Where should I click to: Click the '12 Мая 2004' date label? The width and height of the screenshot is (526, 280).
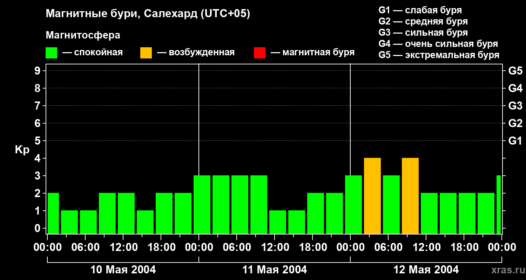click(426, 270)
